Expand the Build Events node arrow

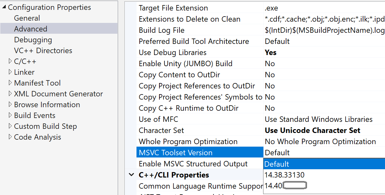pyautogui.click(x=10, y=115)
